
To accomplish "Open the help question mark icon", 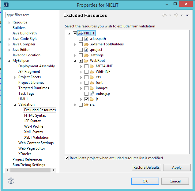I will coord(11,181).
